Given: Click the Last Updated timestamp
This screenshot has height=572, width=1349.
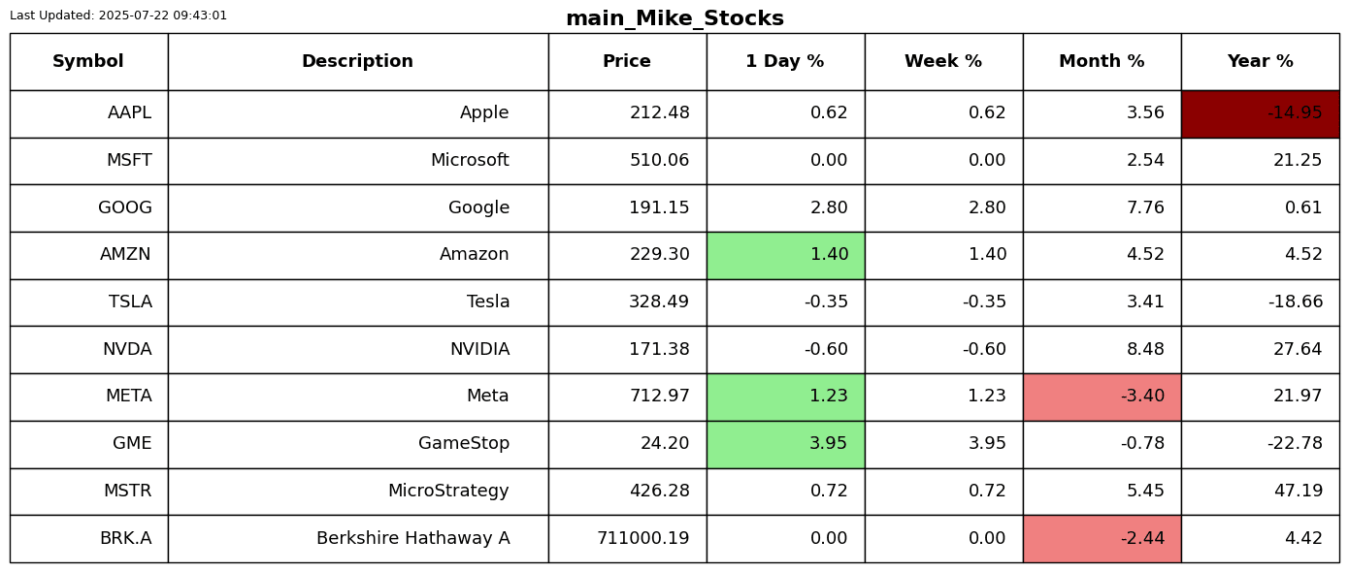Looking at the screenshot, I should [x=118, y=16].
